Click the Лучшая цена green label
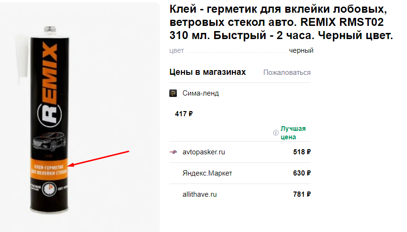 point(293,133)
